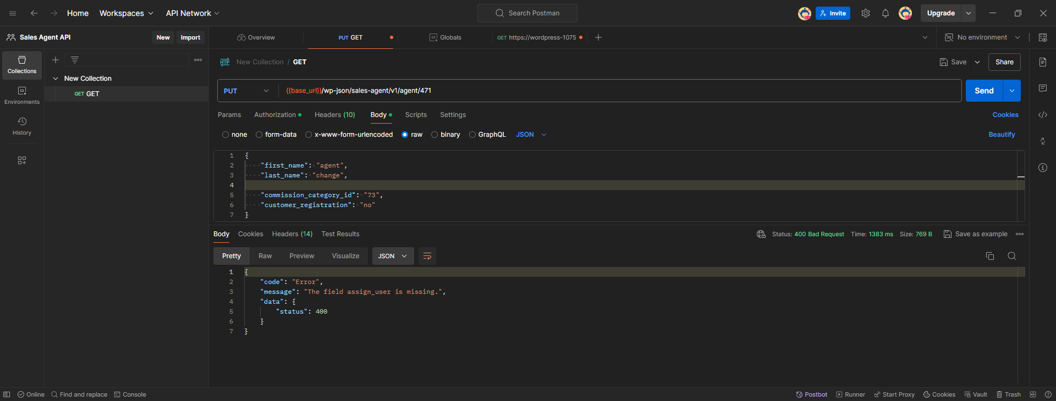Open the user avatar menu
1056x401 pixels.
pos(905,13)
